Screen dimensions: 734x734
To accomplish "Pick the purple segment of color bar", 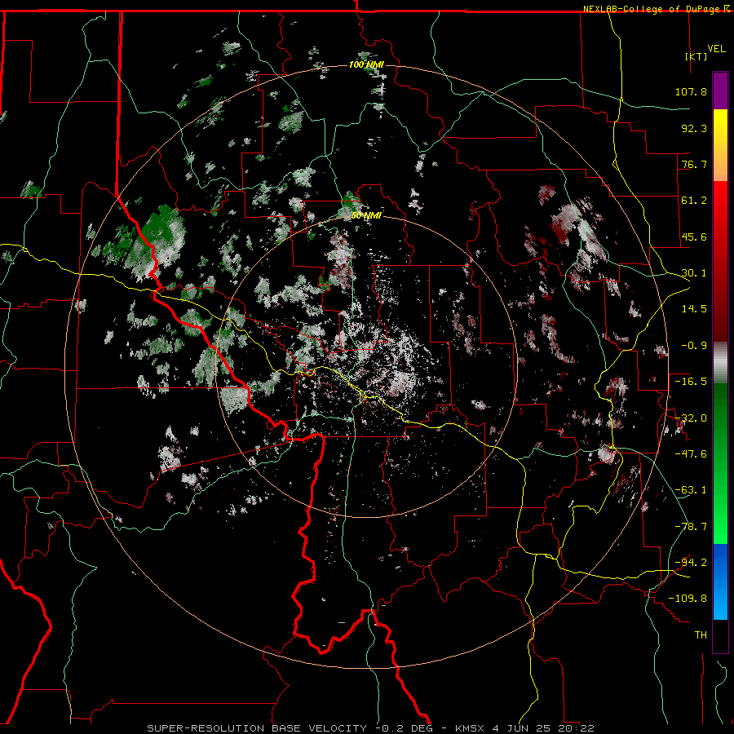I will 720,91.
